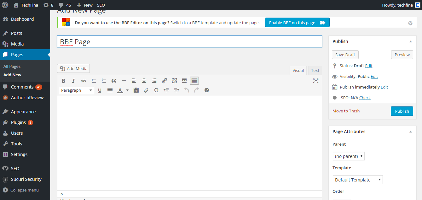Viewport: 422px width, 200px height.
Task: Edit the page status
Action: [369, 66]
